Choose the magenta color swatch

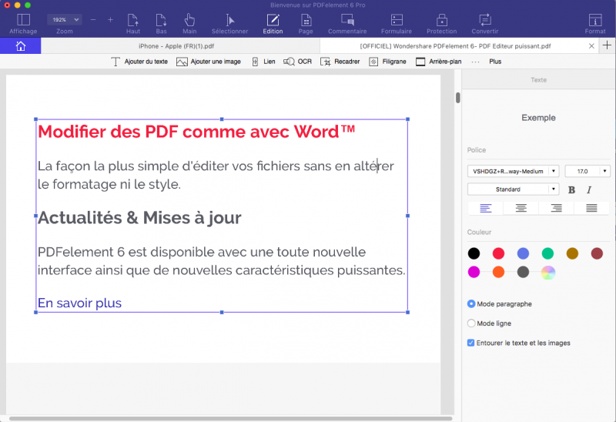pyautogui.click(x=474, y=272)
